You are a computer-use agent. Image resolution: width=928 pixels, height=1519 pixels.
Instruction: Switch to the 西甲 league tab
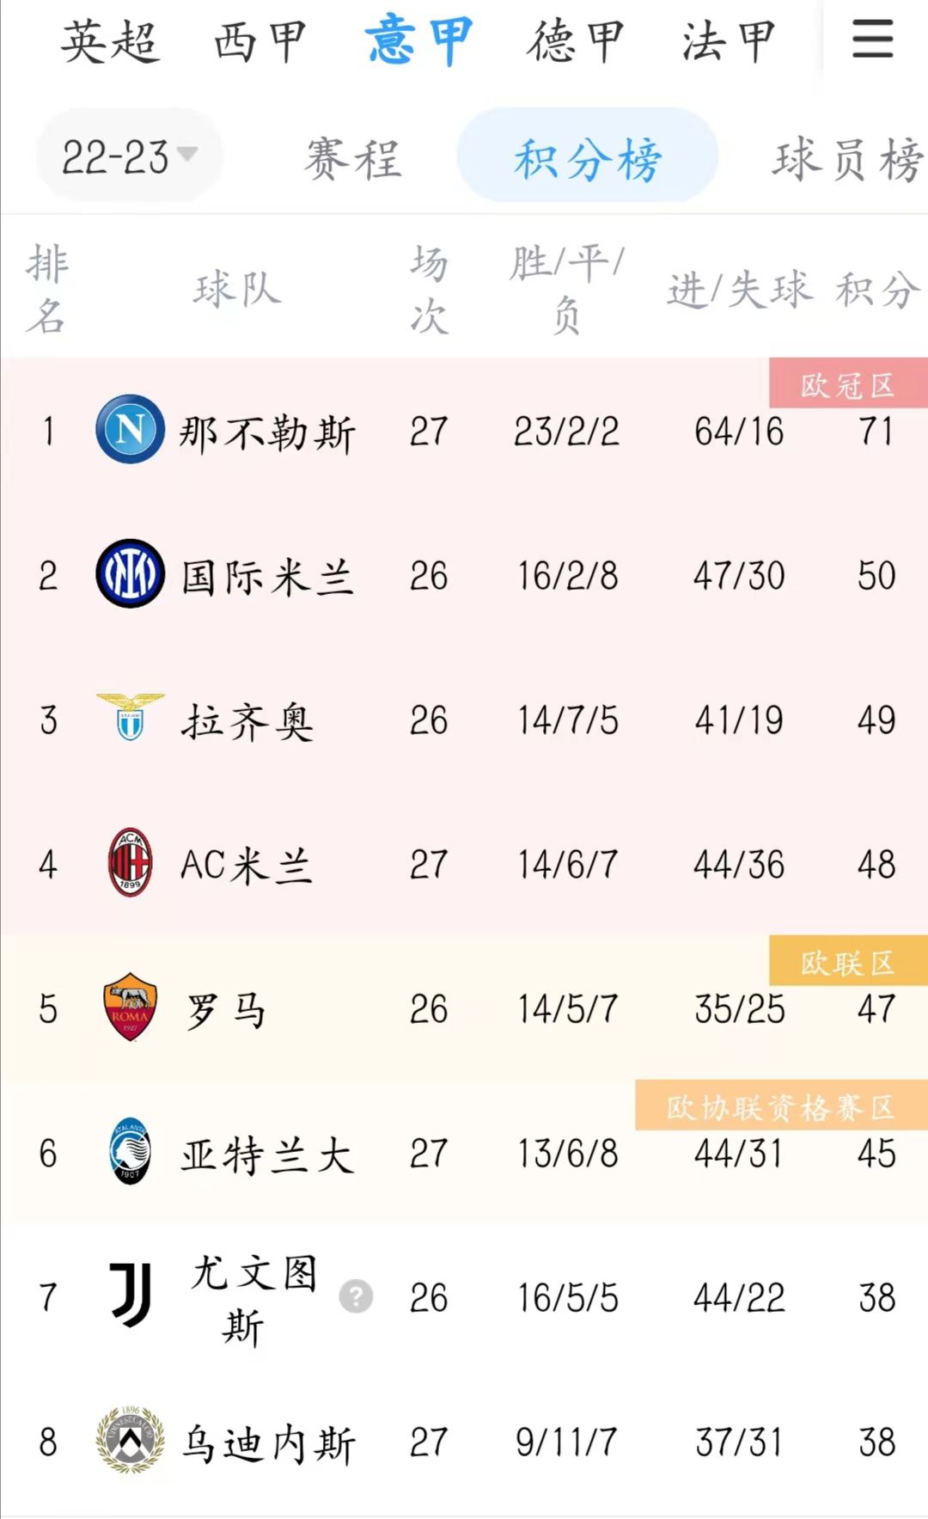[x=260, y=41]
